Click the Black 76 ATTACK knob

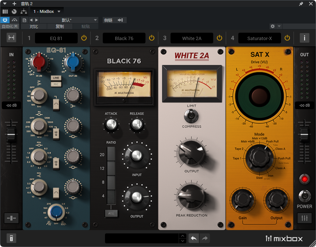click(111, 124)
